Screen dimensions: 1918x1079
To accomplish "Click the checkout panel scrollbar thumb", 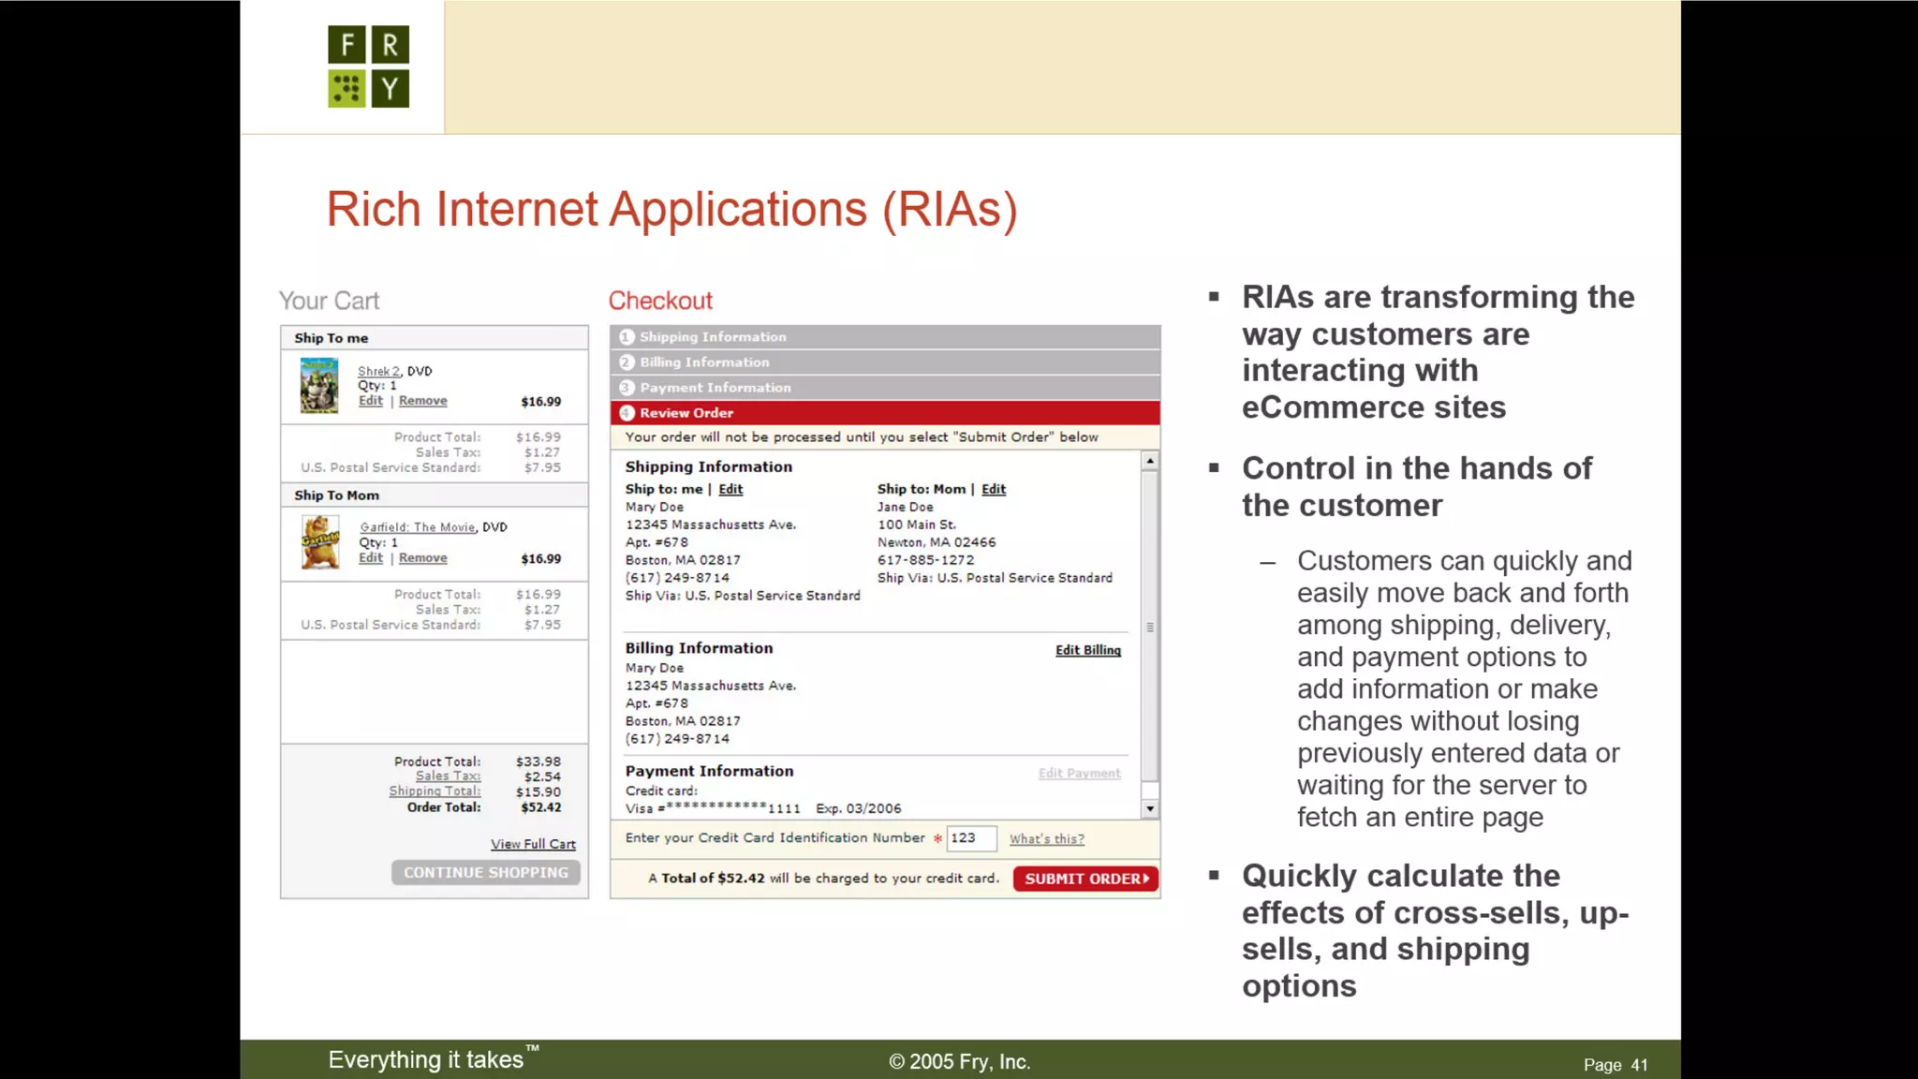I will coord(1150,626).
